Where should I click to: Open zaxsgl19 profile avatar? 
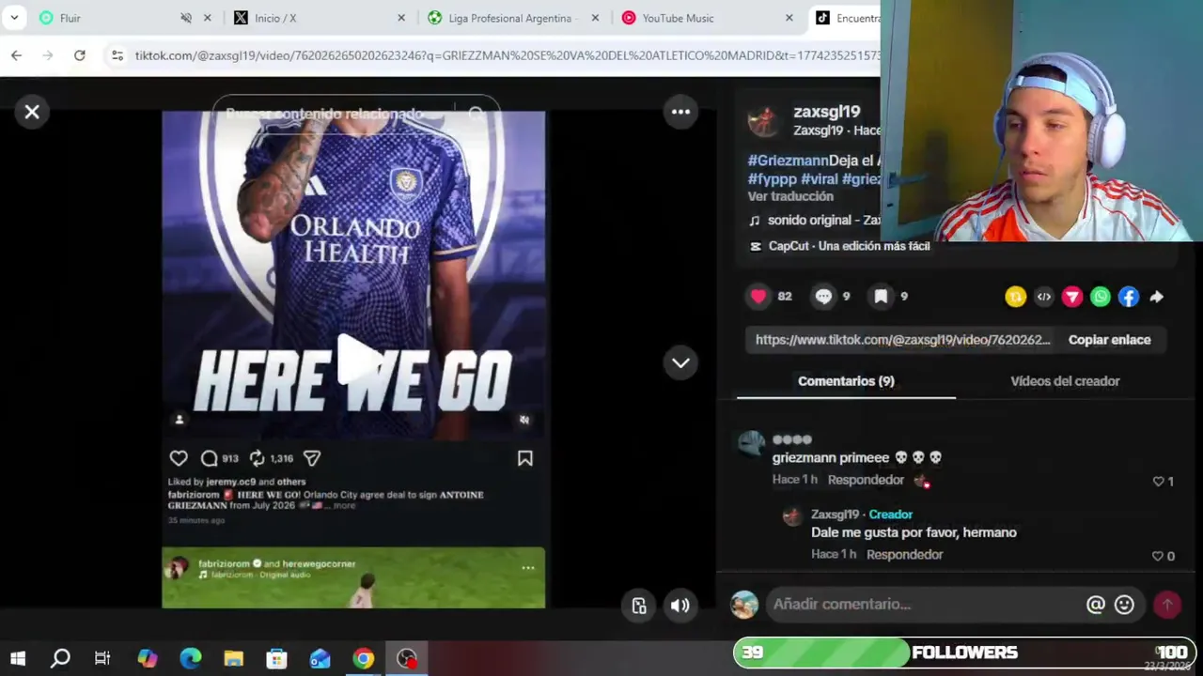pyautogui.click(x=763, y=120)
